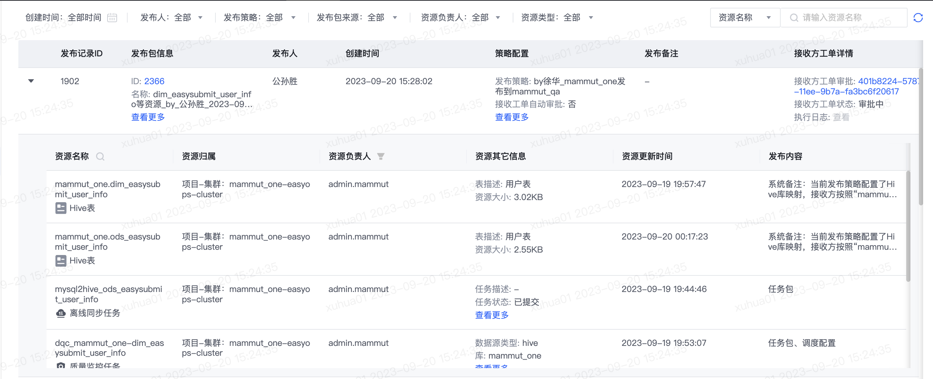Click update time 2023-09-19 19:44:46

[664, 289]
